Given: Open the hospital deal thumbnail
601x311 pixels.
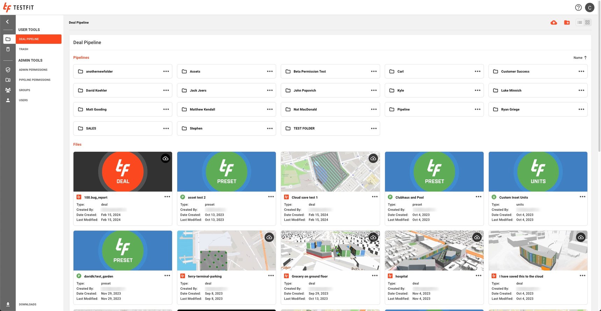Looking at the screenshot, I should pos(434,250).
